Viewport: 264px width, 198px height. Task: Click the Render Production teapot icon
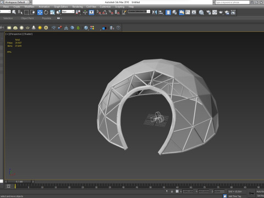tap(221, 12)
